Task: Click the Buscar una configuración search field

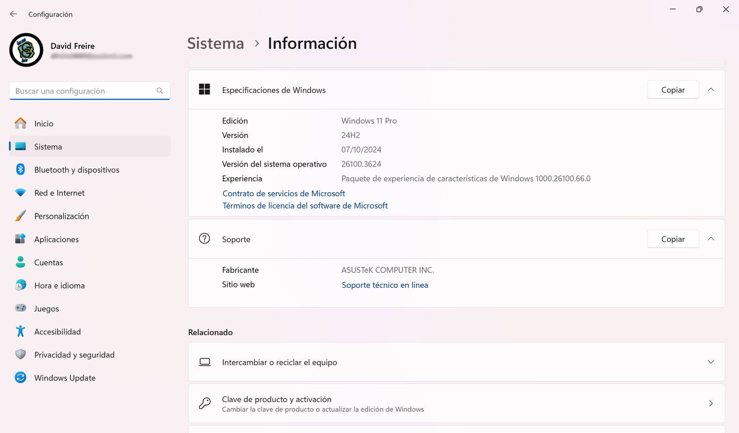Action: 83,91
